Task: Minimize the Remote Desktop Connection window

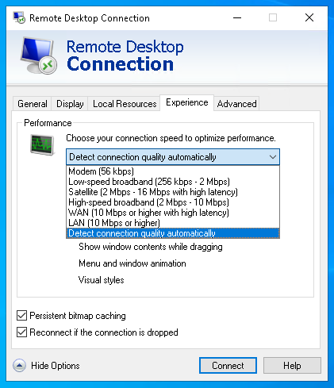Action: point(237,18)
